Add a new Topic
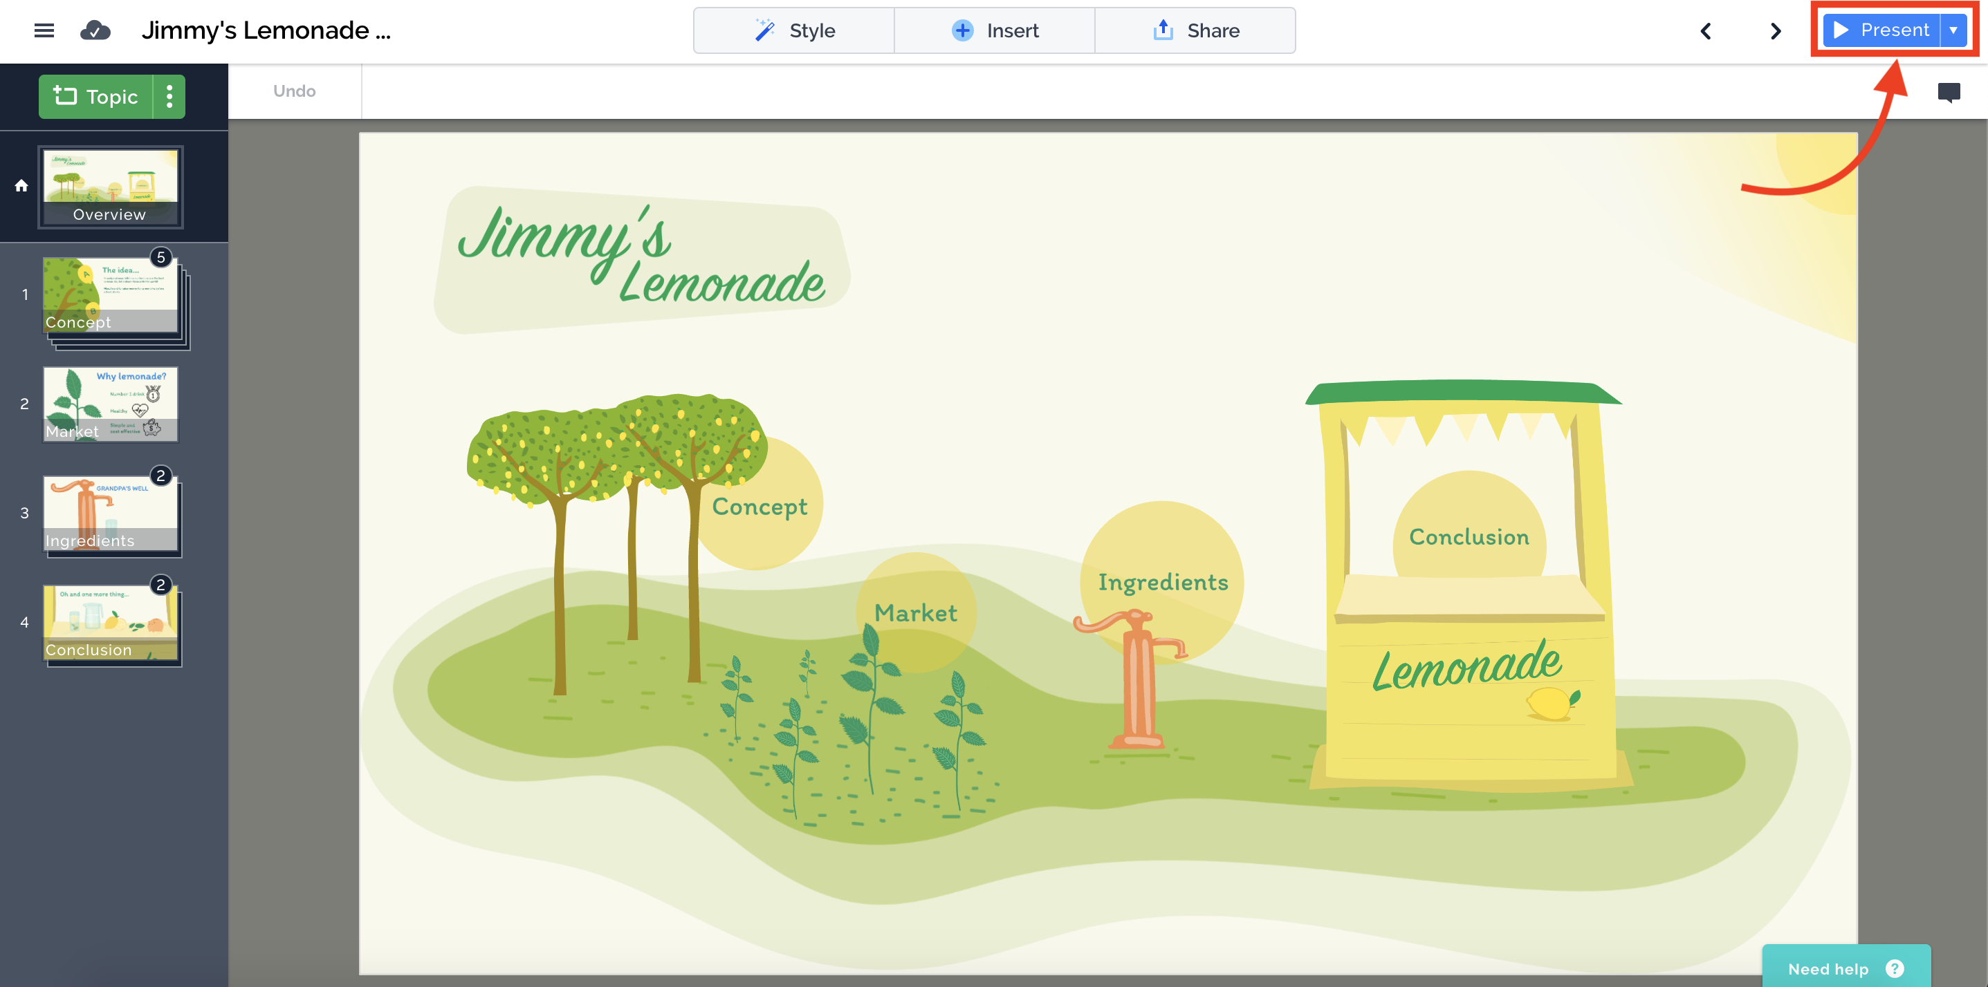 pyautogui.click(x=95, y=96)
